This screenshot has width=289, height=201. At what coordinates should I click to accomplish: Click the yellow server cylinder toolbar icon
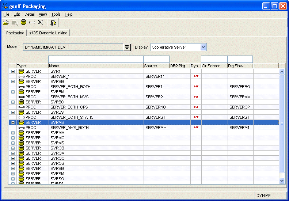[23, 23]
